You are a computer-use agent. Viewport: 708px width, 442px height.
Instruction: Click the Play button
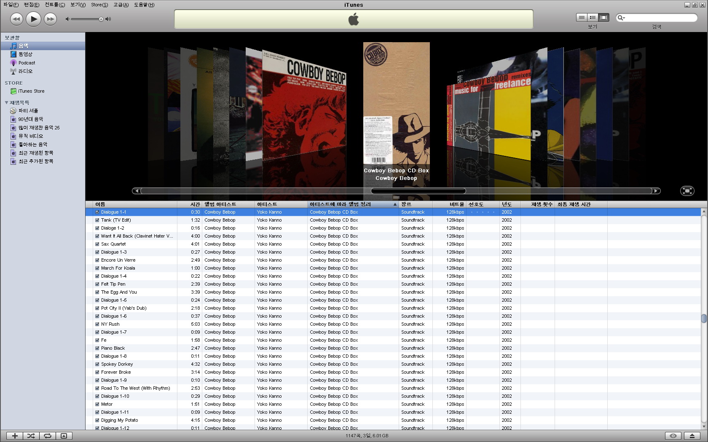(33, 19)
